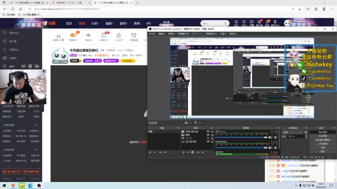337x189 pixels.
Task: Lock the 图像 source
Action: 212,135
